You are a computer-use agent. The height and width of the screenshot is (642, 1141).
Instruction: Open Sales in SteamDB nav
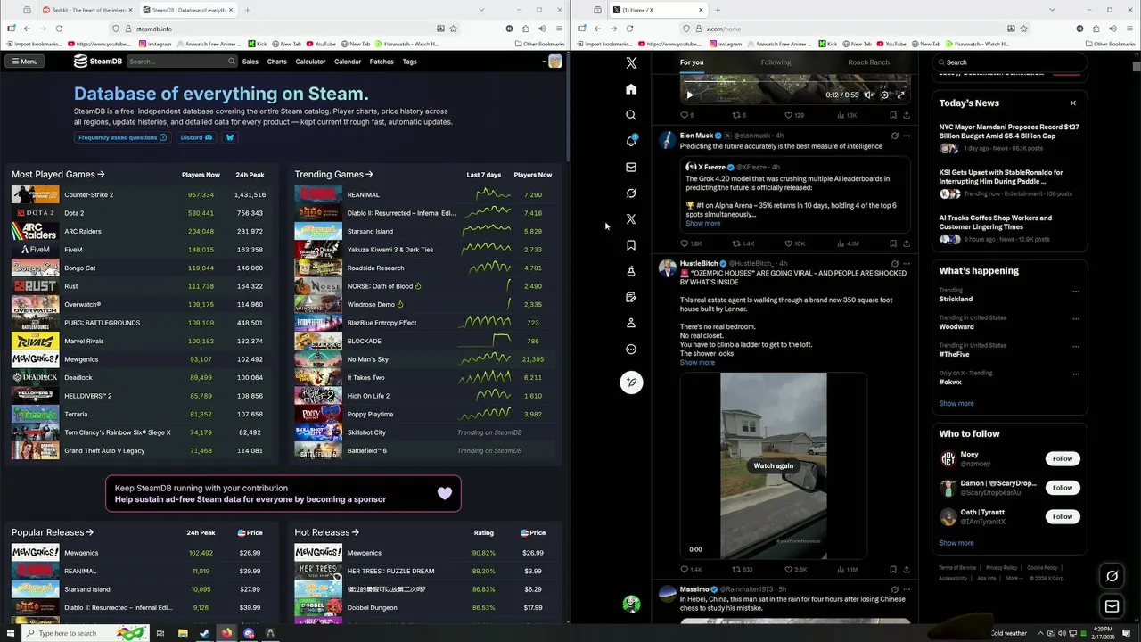point(250,62)
